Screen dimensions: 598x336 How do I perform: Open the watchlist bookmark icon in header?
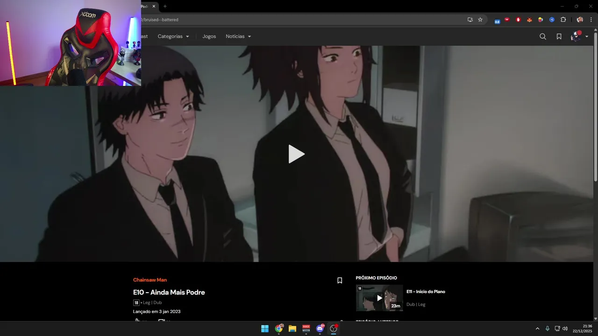[559, 36]
